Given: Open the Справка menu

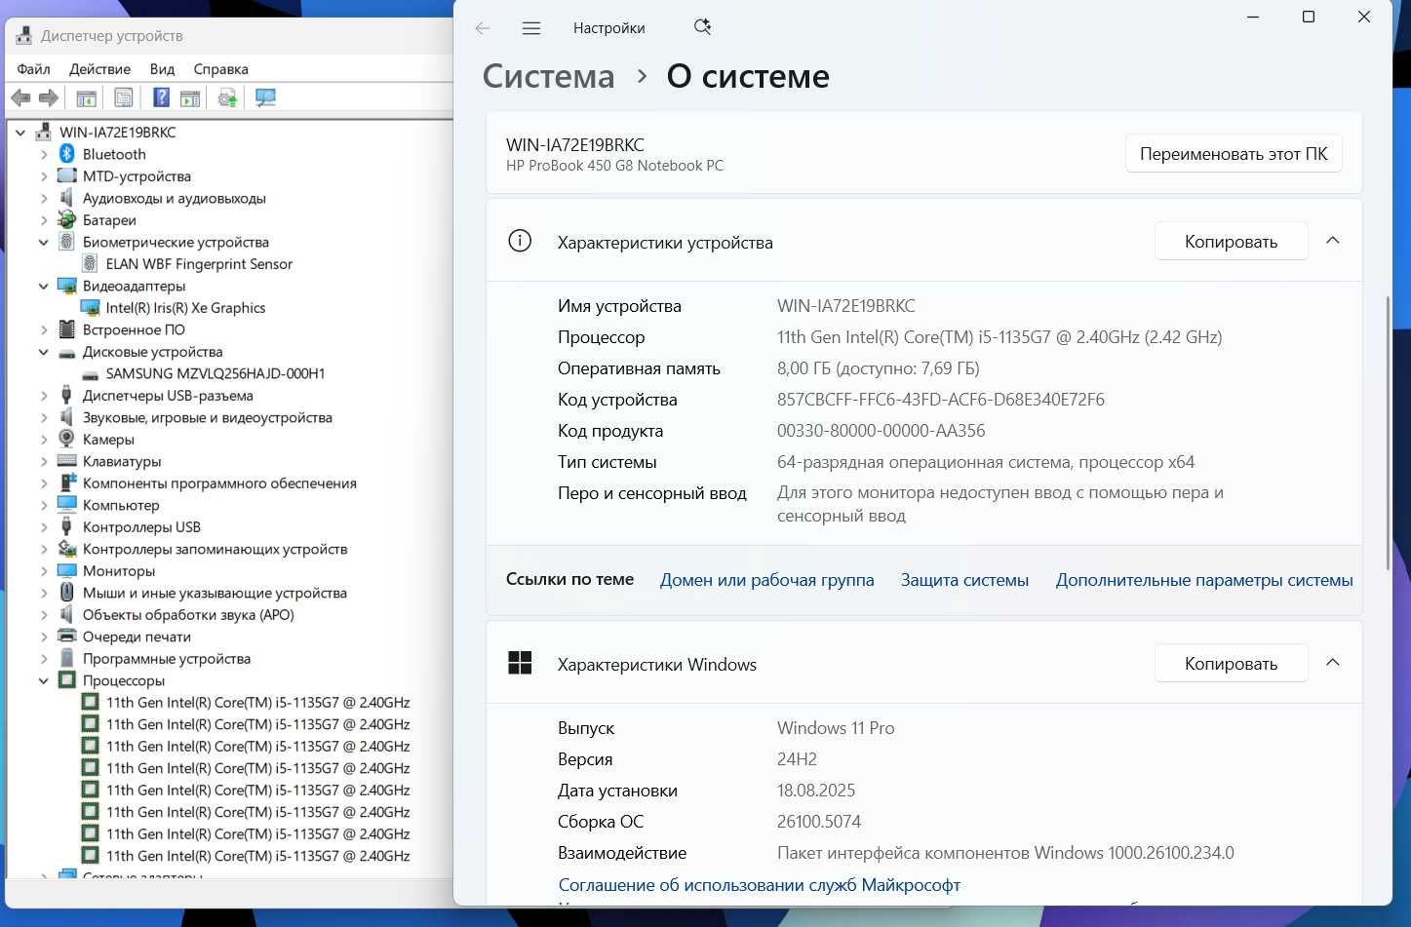Looking at the screenshot, I should tap(220, 69).
